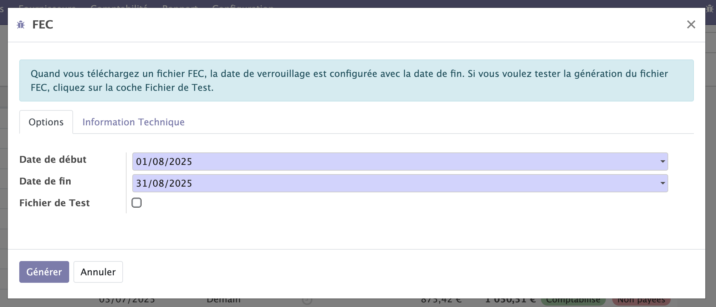Open developer tools bug icon in navbar

coord(710,9)
